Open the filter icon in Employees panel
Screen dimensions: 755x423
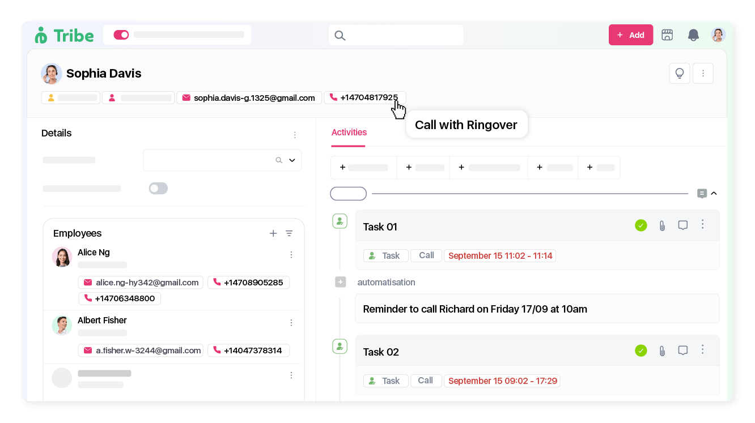click(x=290, y=233)
